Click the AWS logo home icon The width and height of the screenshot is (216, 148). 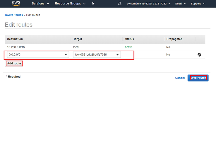tap(16, 3)
